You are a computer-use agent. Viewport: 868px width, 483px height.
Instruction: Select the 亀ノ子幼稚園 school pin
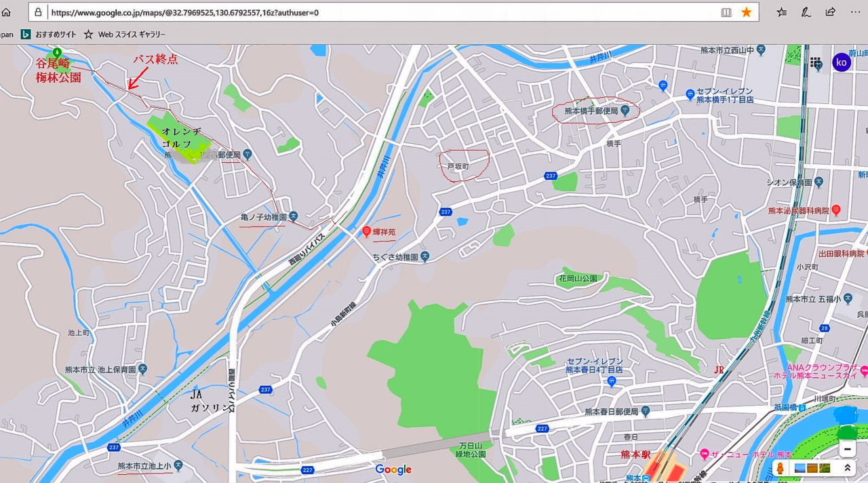click(293, 217)
